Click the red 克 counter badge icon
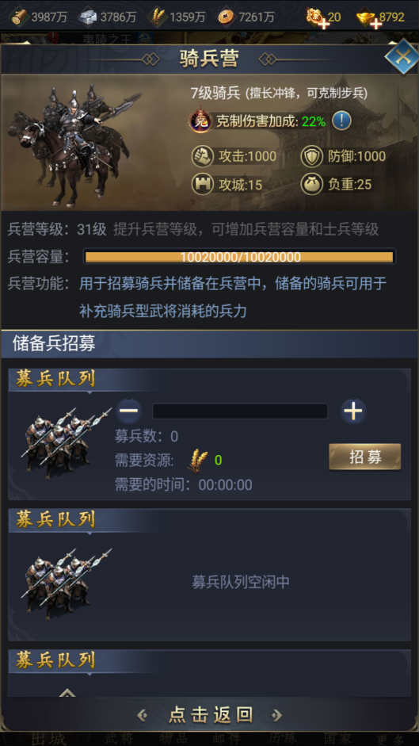Viewport: 419px width, 746px height. coord(200,121)
